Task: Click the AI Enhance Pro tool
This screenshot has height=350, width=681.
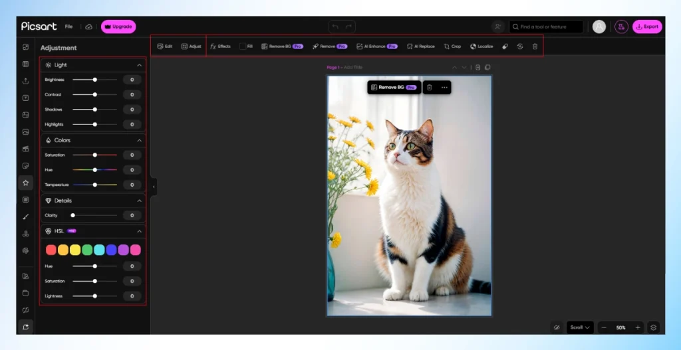Action: [x=377, y=46]
